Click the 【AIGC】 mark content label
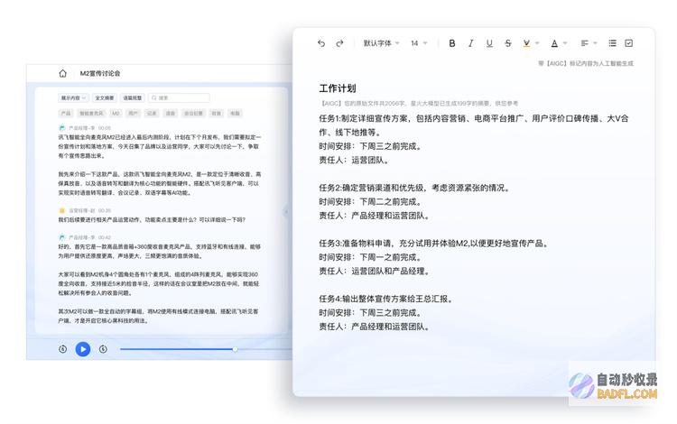 pos(586,63)
